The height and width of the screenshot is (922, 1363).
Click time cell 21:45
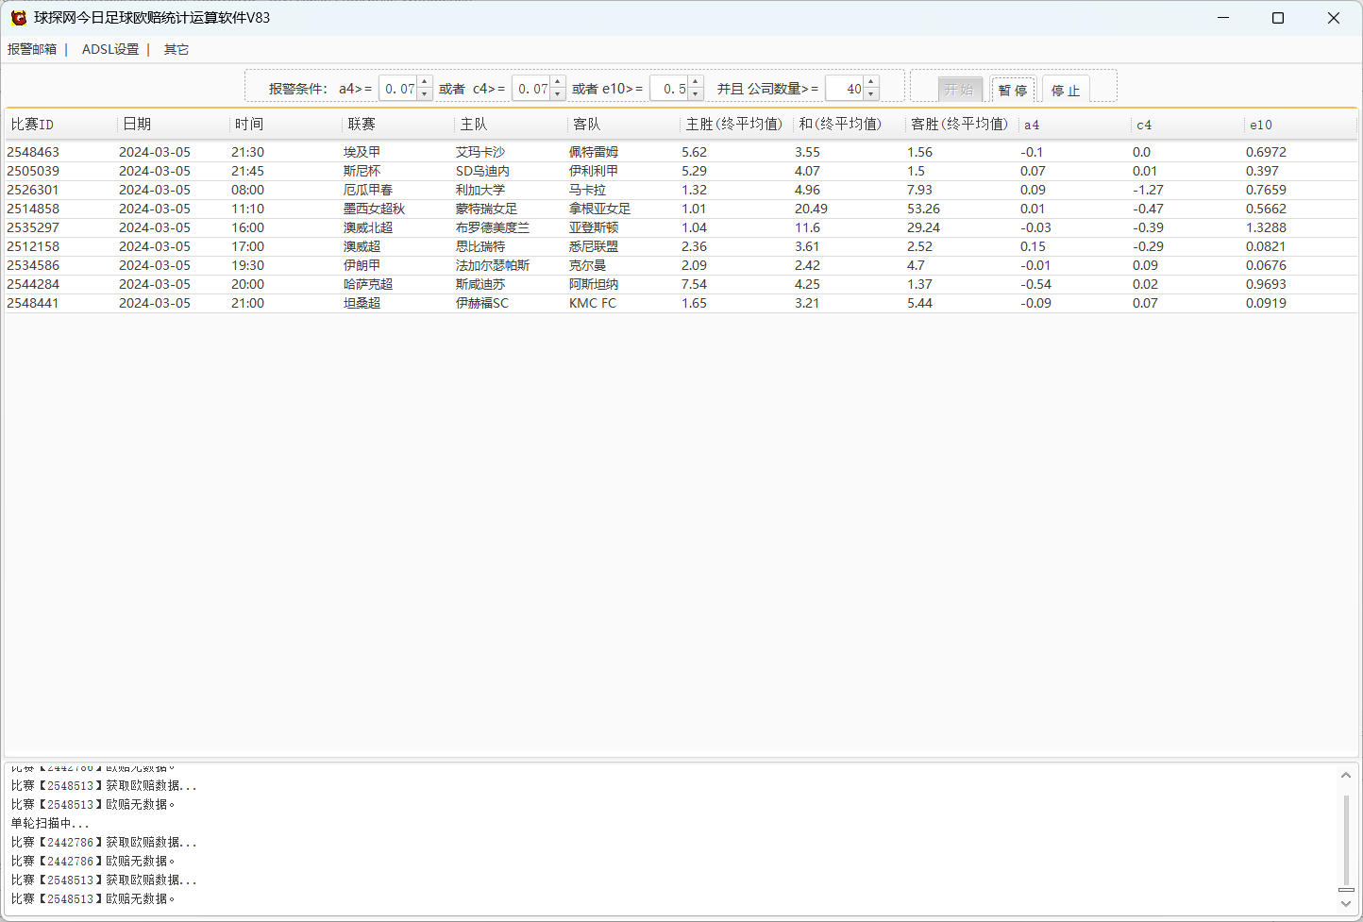coord(248,171)
